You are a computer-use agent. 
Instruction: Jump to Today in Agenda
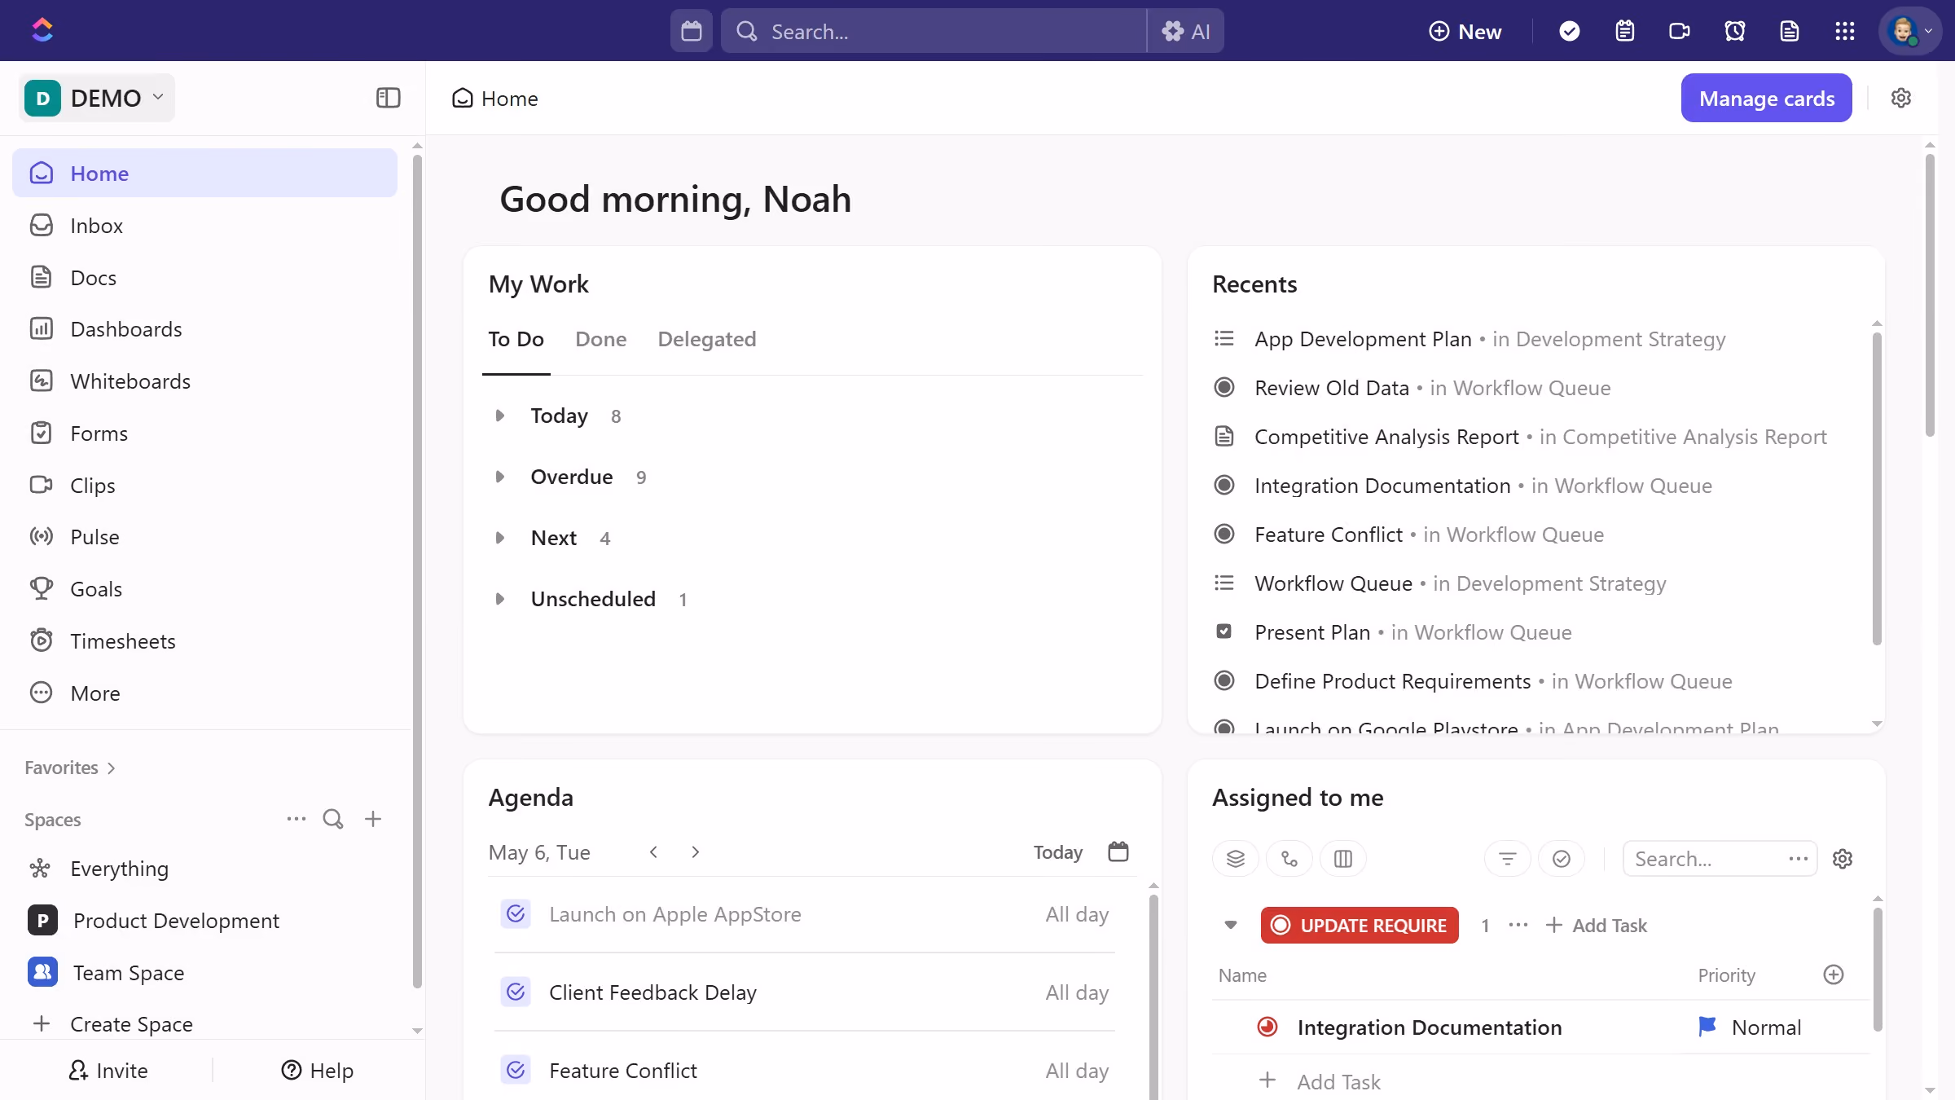point(1057,851)
